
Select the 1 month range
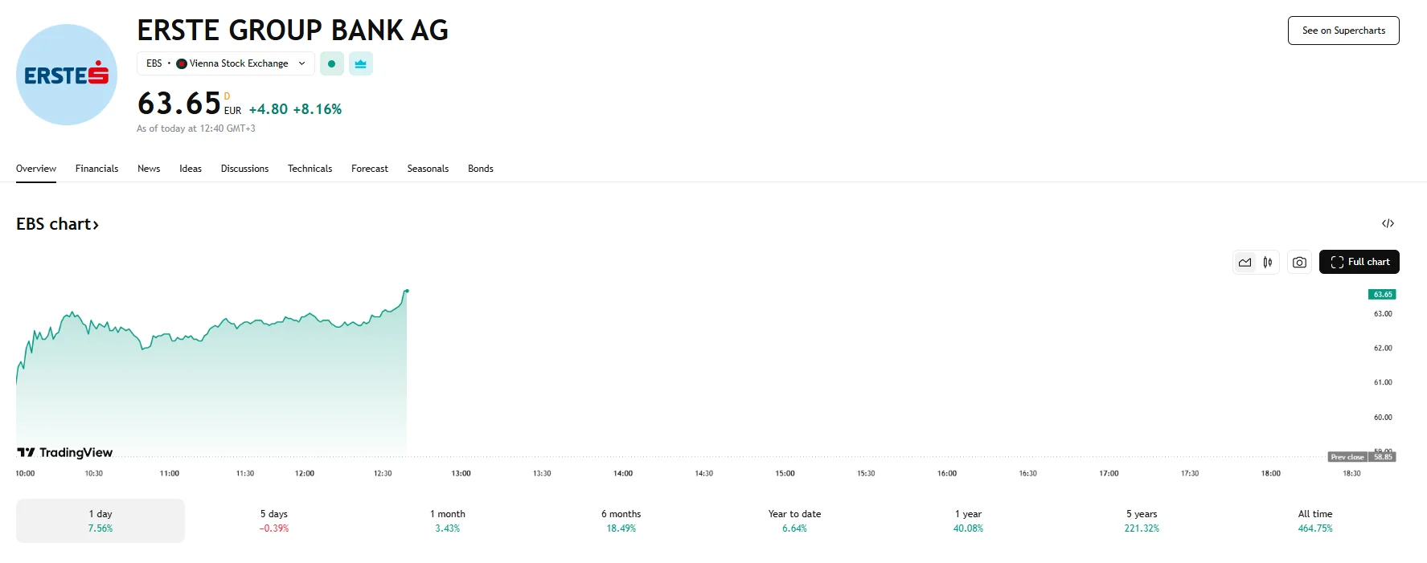pyautogui.click(x=448, y=520)
